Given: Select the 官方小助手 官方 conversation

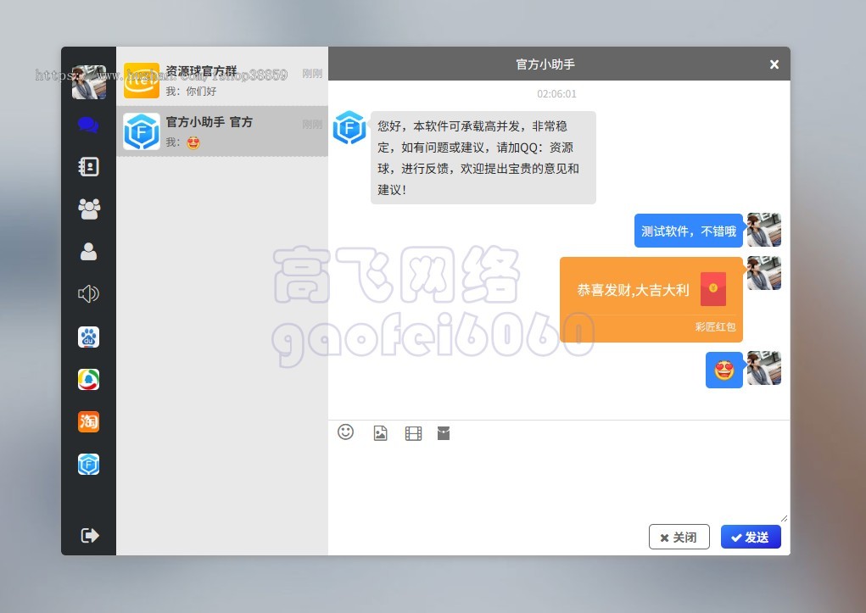Looking at the screenshot, I should (x=222, y=131).
